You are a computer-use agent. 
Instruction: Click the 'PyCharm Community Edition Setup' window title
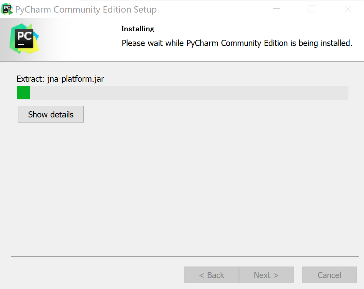[x=86, y=10]
